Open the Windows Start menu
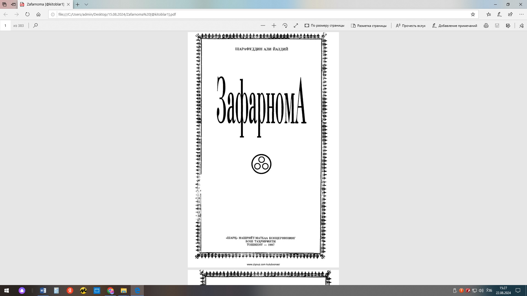Screen dimensions: 527x296 [7, 291]
